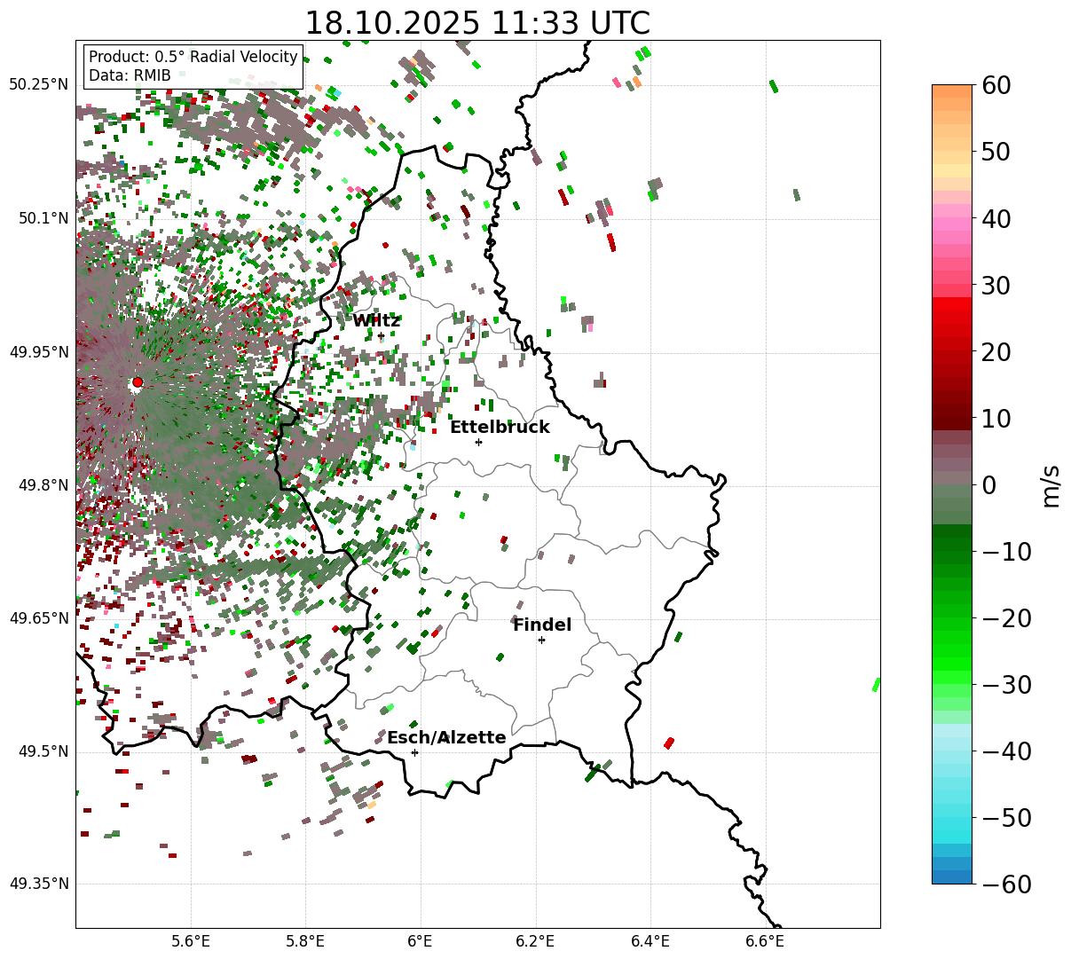Click the cyan colorbar segment near −50
The image size is (1071, 959).
pyautogui.click(x=952, y=822)
